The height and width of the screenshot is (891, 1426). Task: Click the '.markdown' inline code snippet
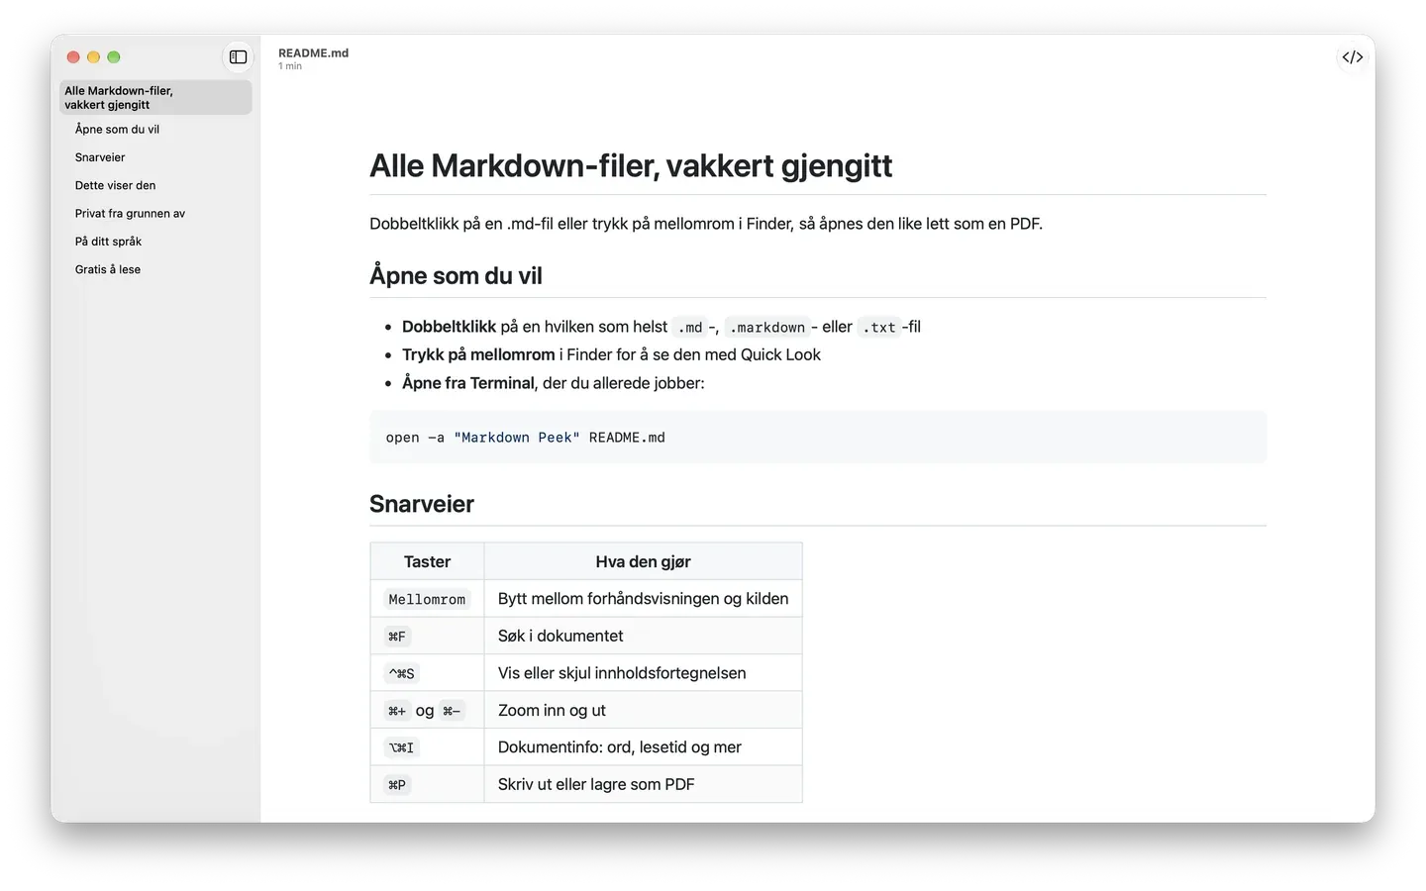tap(767, 328)
